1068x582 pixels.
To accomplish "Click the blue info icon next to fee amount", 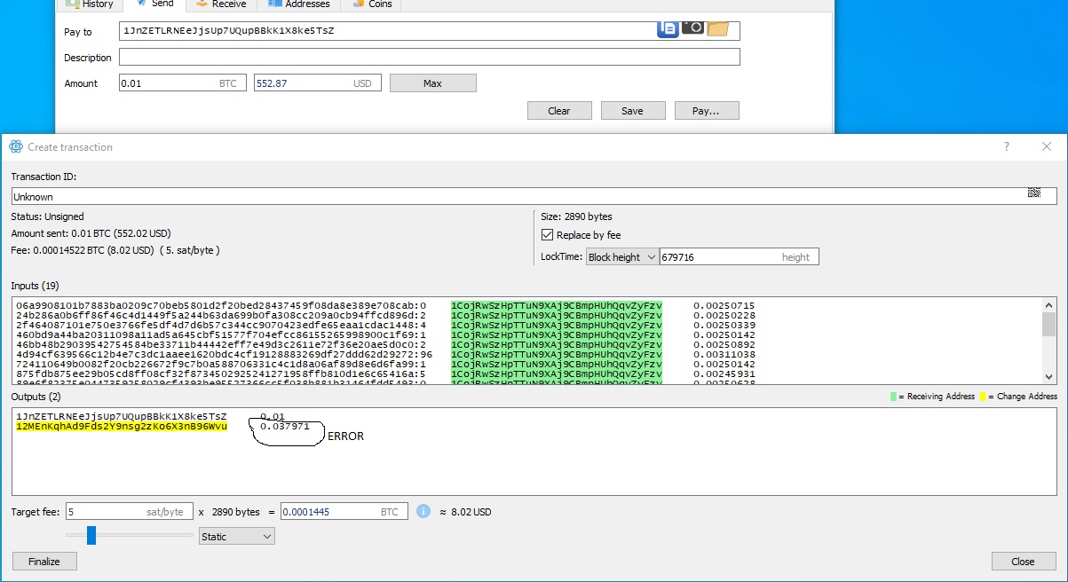I will pyautogui.click(x=424, y=511).
